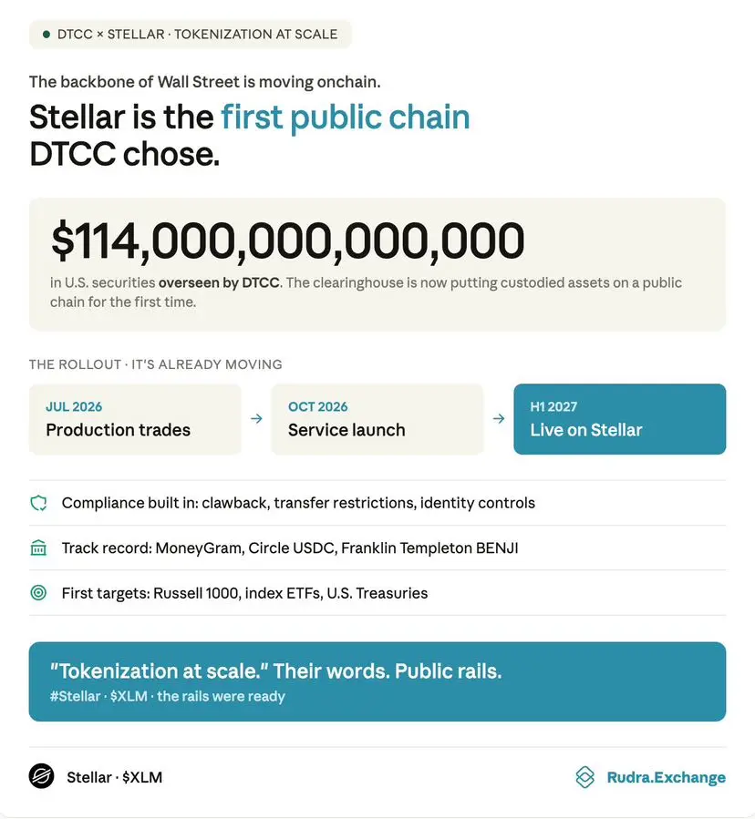The height and width of the screenshot is (819, 755).
Task: Click the Rudra.Exchange diamond logo icon
Action: (x=585, y=777)
